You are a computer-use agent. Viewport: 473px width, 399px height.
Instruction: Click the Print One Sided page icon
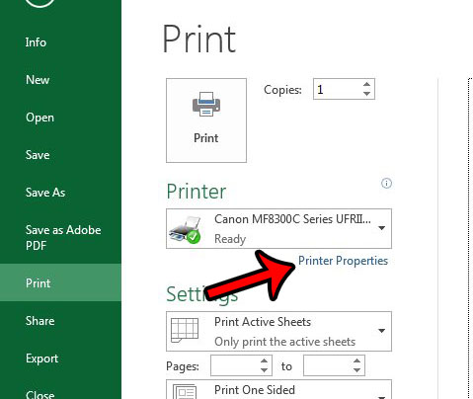(x=185, y=392)
